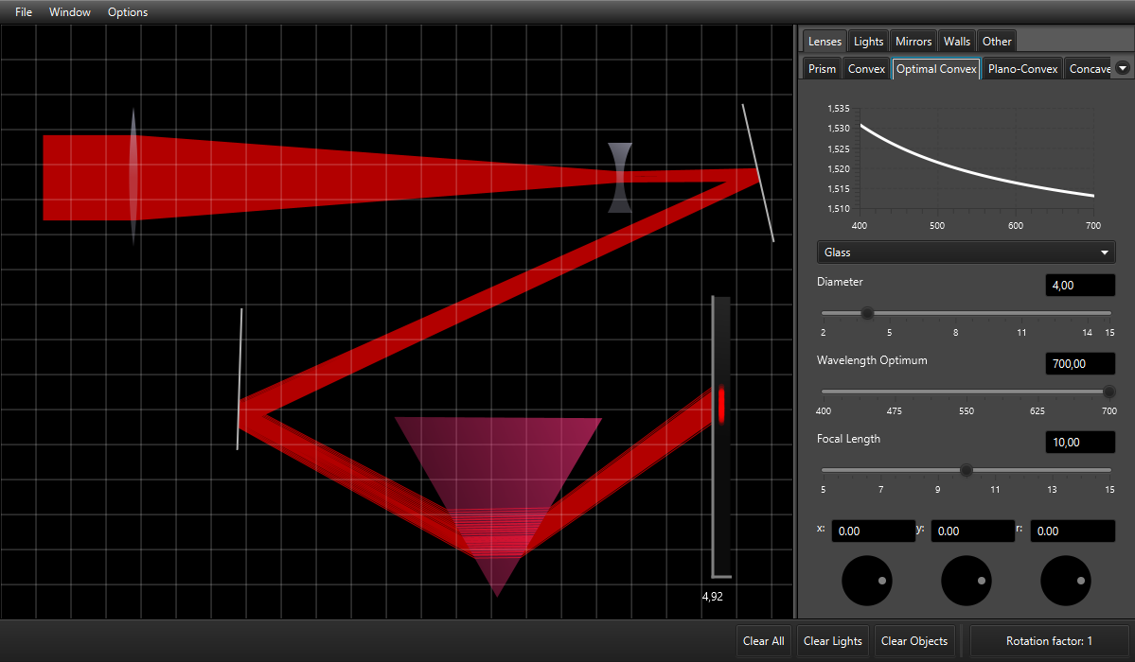Click the Wavelength Optimum value field

coord(1080,363)
